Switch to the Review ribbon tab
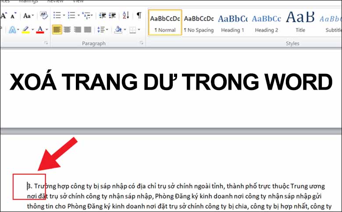 pyautogui.click(x=55, y=1)
